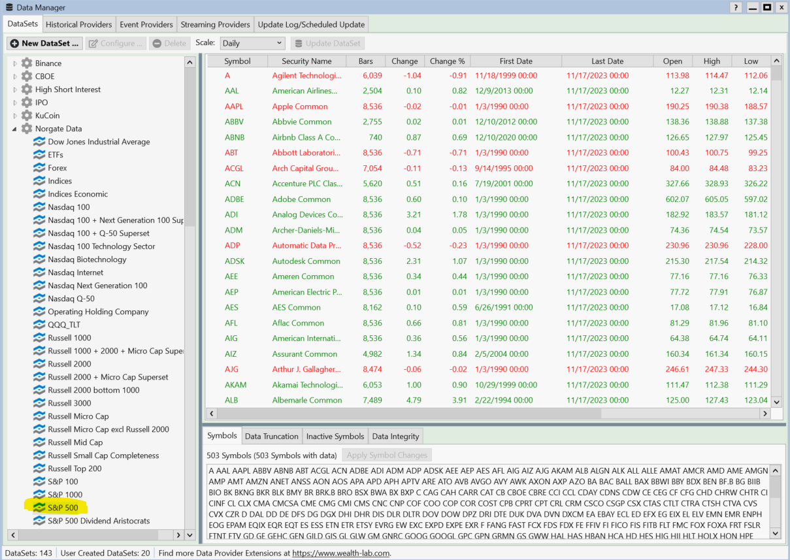Click the Binance provider gear icon
790x560 pixels.
(27, 63)
